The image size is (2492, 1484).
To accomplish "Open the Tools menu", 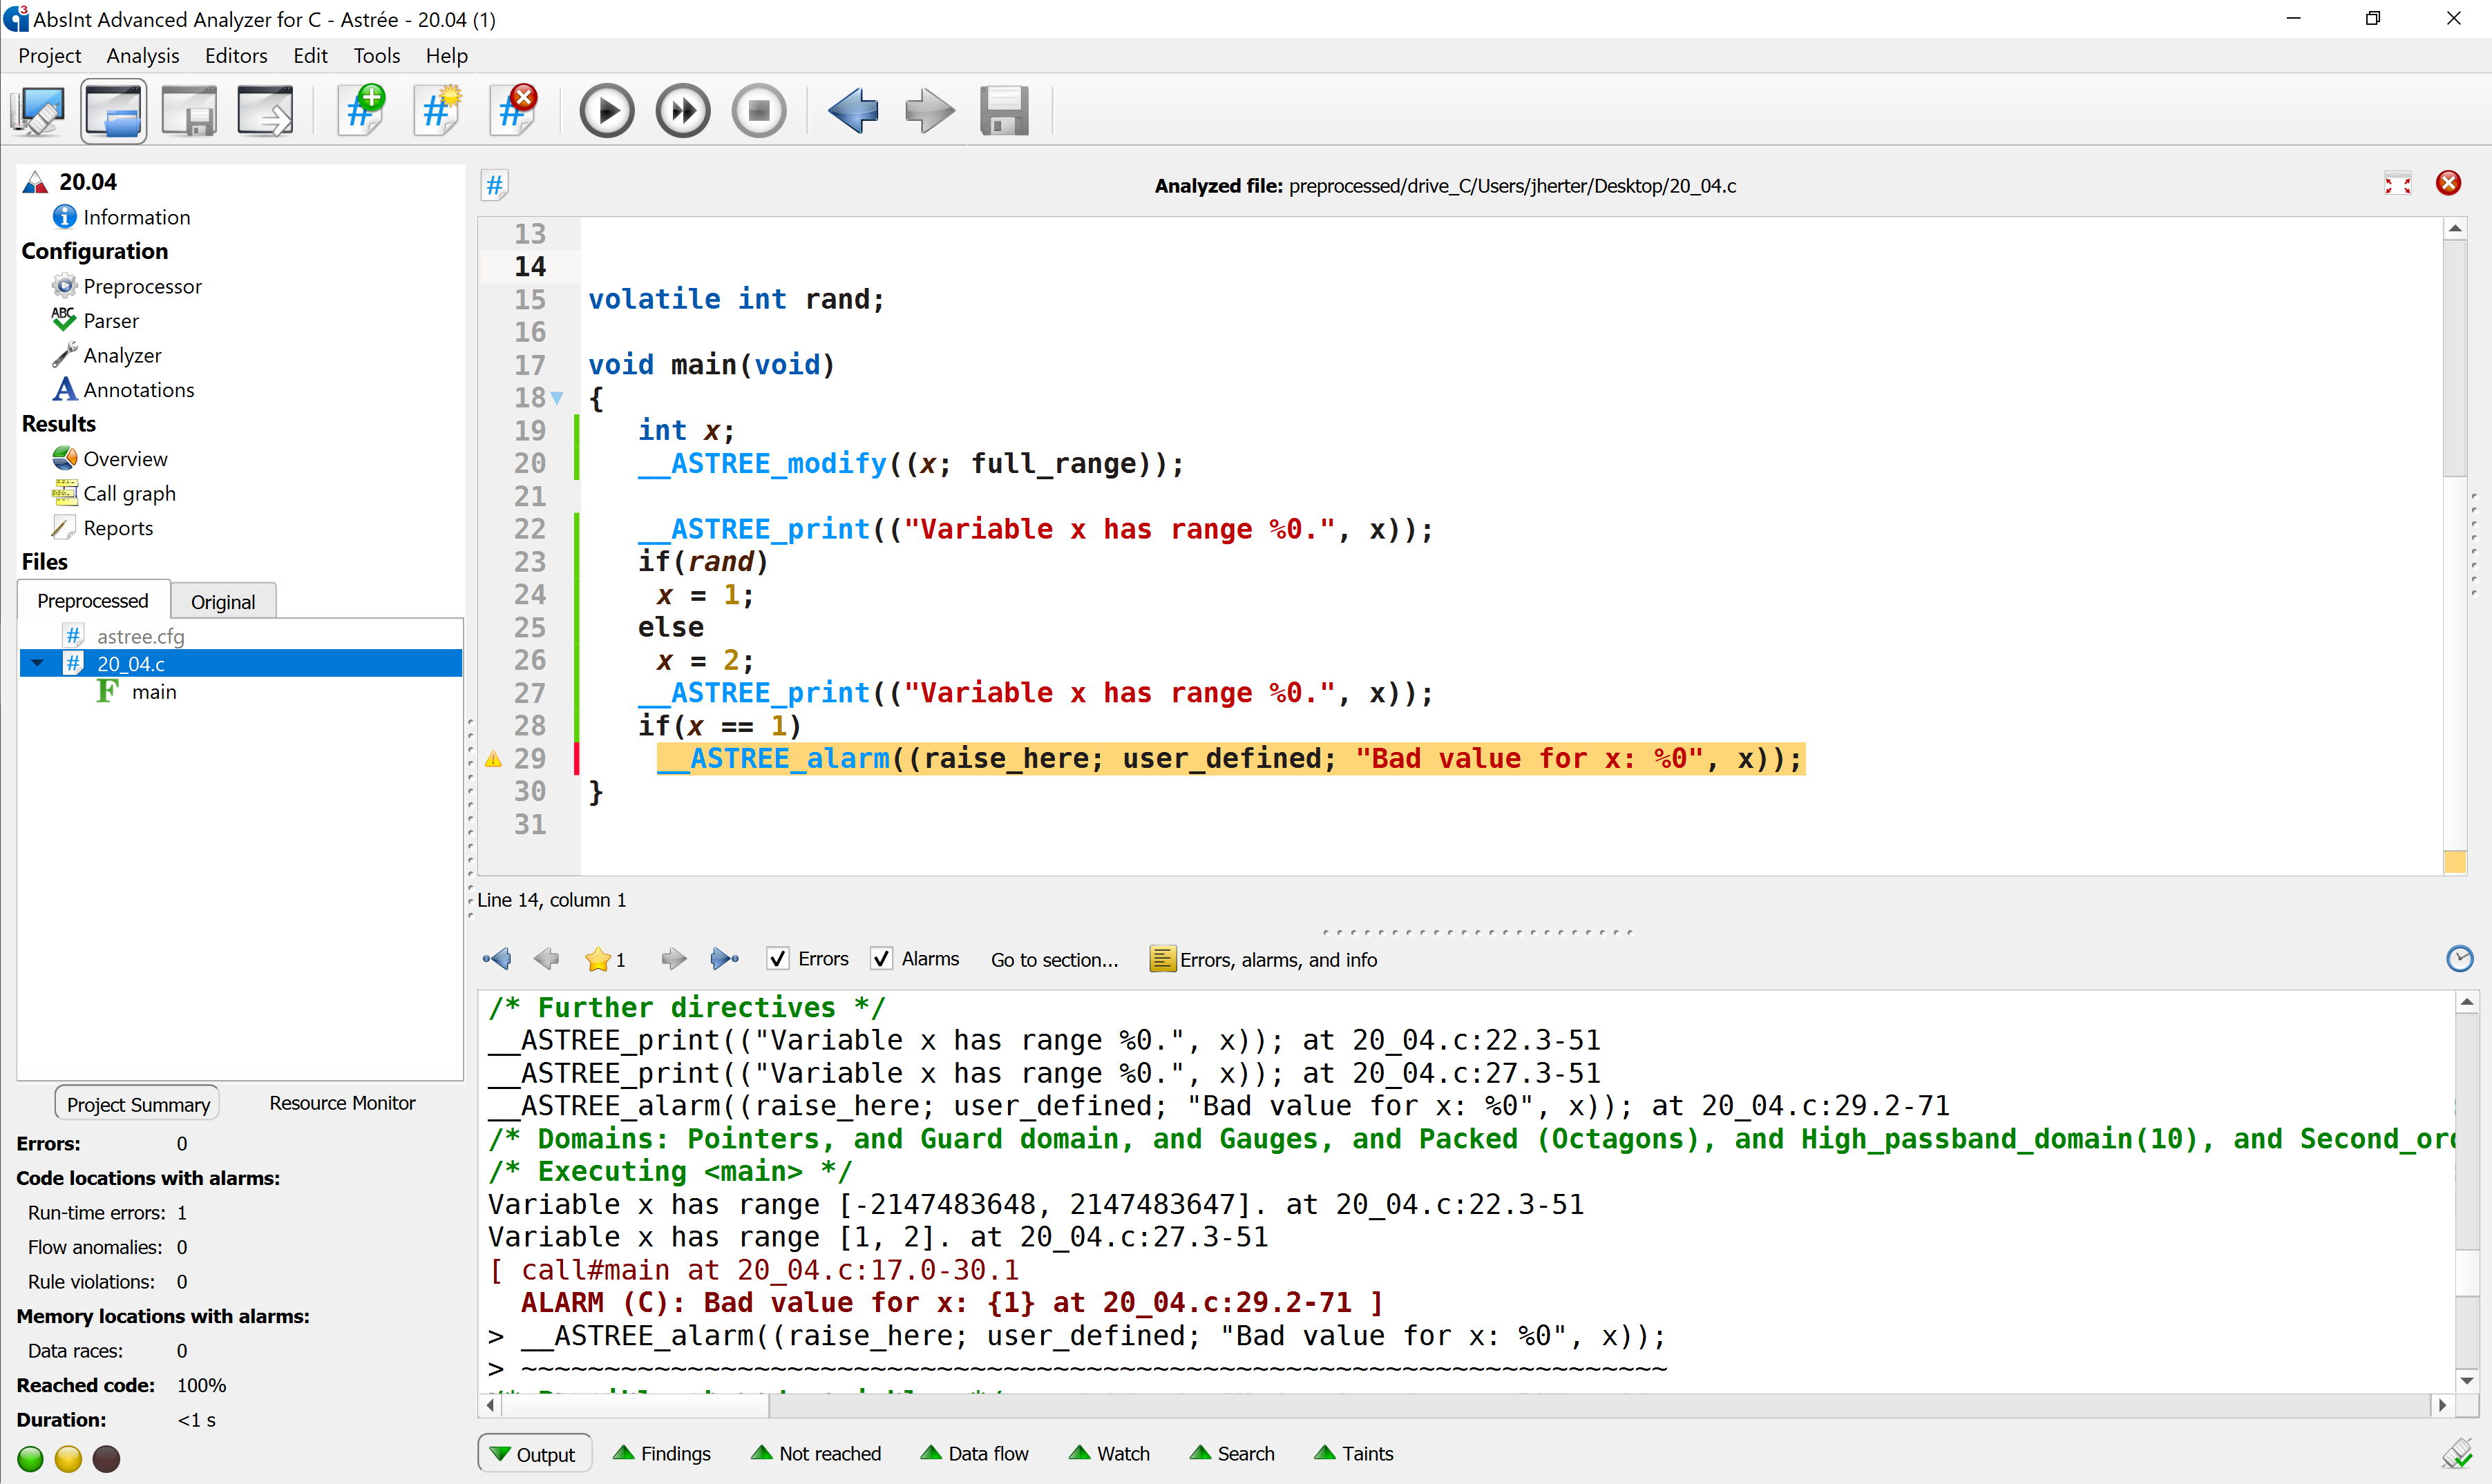I will click(376, 55).
